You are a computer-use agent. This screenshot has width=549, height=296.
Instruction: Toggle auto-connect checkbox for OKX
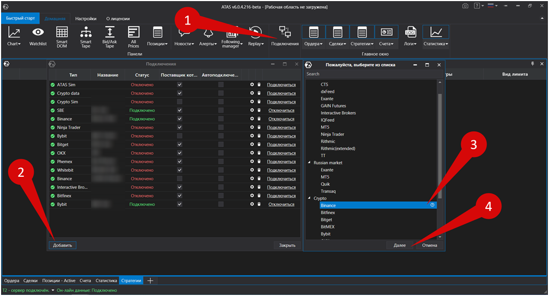click(221, 153)
